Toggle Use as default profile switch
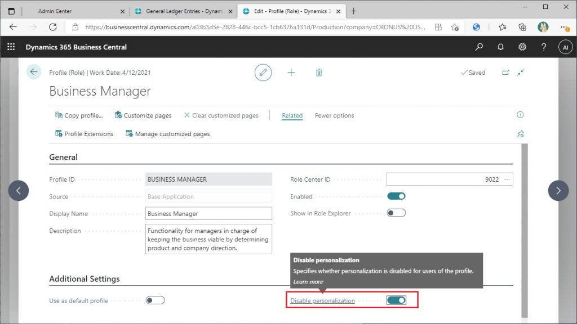 tap(156, 300)
